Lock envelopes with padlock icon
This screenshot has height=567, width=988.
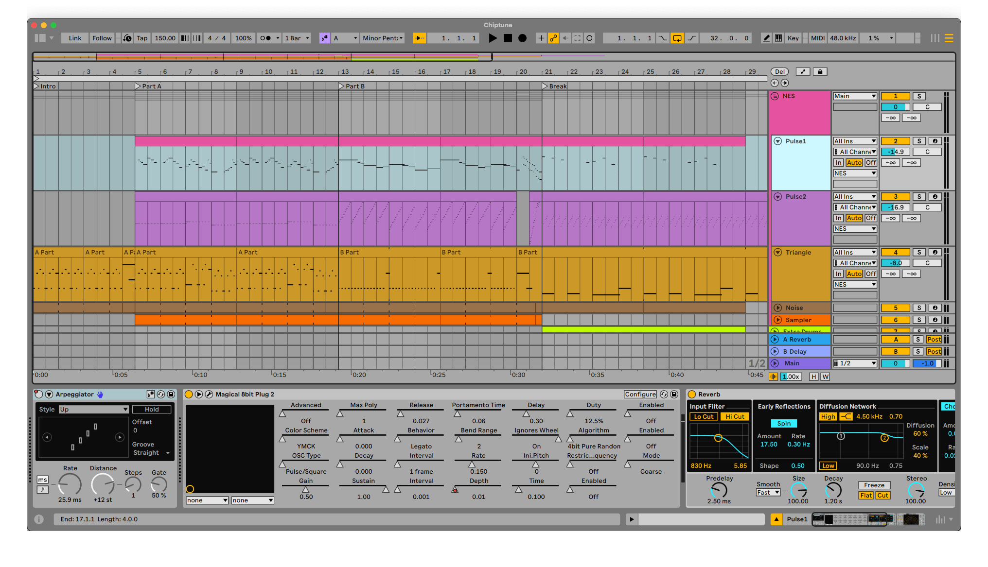coord(820,72)
